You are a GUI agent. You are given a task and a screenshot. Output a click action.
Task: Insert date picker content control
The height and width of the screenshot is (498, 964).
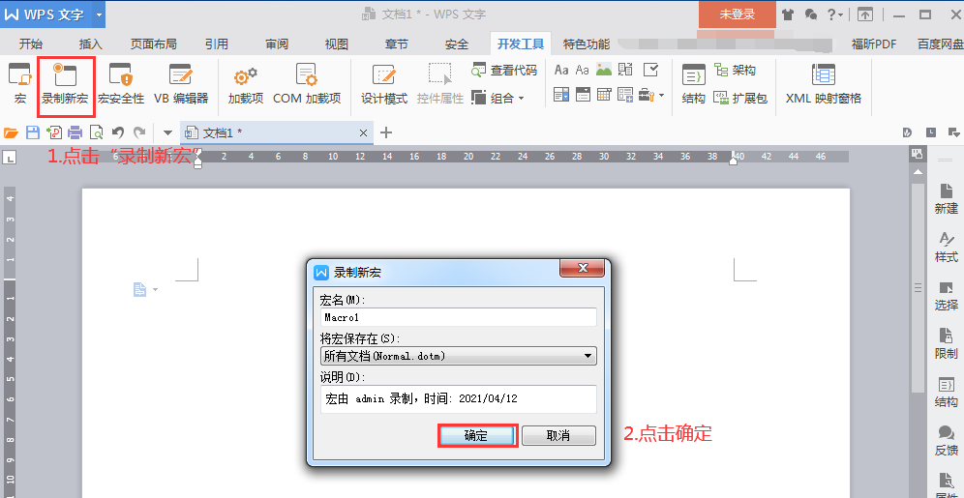604,95
